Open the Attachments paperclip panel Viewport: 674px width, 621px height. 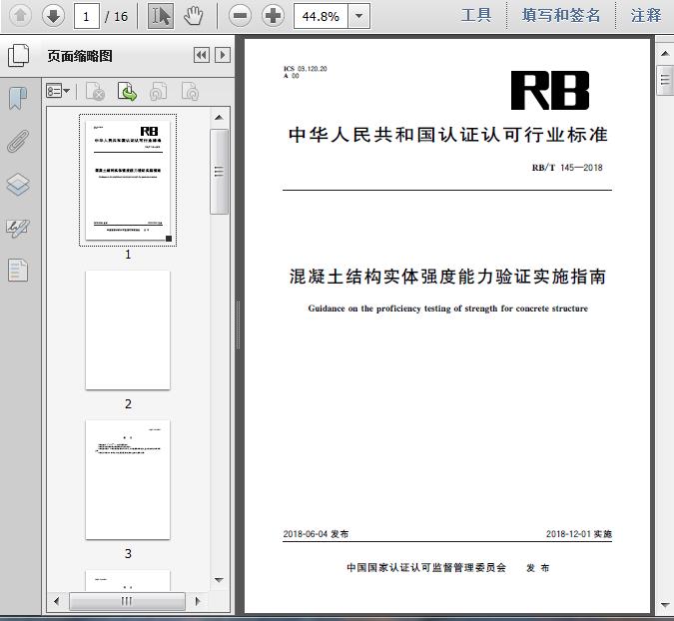(18, 141)
